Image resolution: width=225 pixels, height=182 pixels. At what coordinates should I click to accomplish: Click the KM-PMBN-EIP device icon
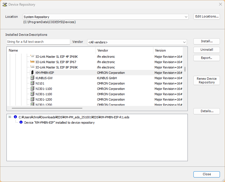[32, 73]
